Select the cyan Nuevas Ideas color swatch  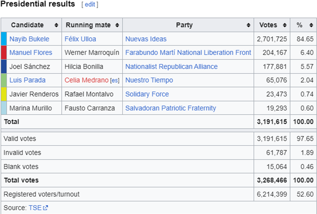tap(4, 39)
